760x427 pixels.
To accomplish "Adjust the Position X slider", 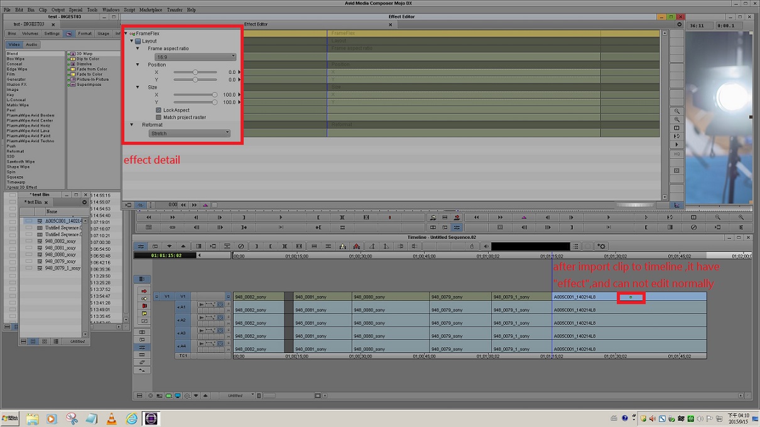I will pyautogui.click(x=195, y=72).
